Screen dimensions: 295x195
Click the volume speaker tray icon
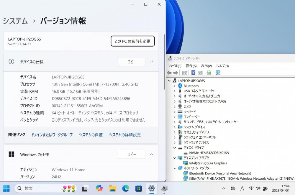(x=258, y=188)
